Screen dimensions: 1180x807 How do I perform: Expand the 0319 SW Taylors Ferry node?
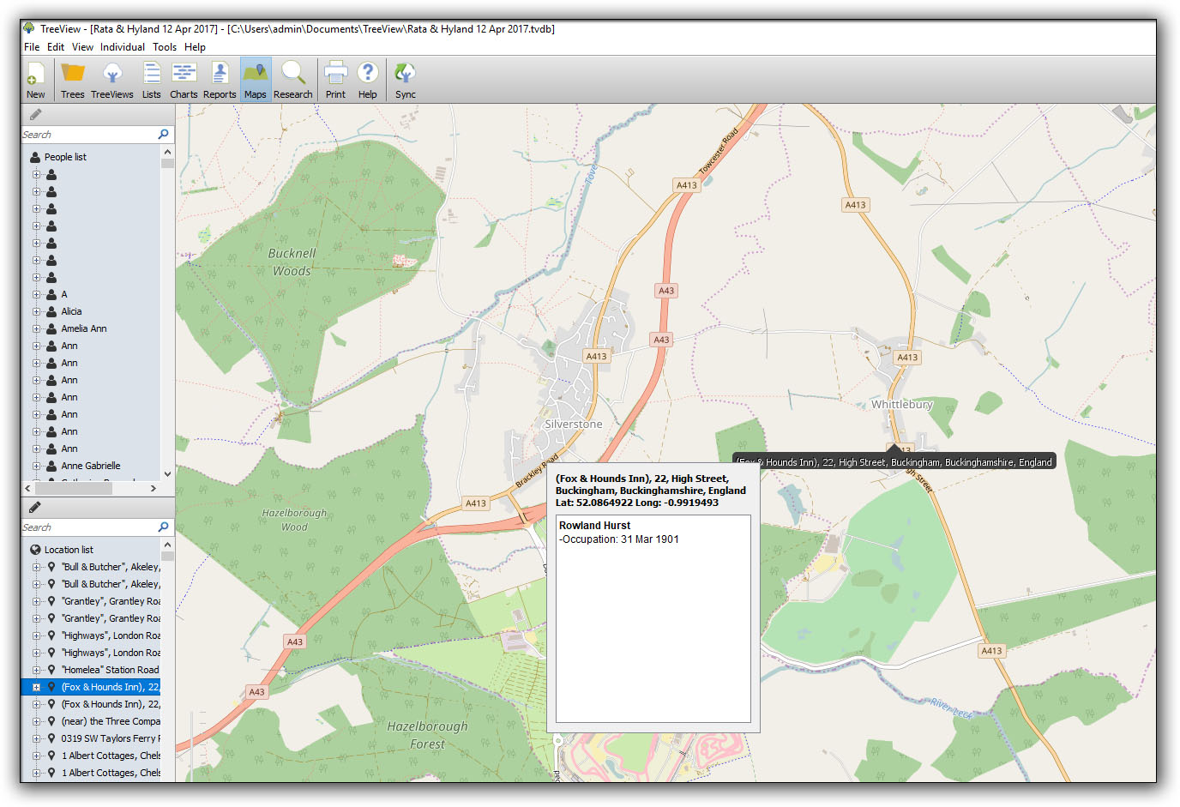[37, 738]
